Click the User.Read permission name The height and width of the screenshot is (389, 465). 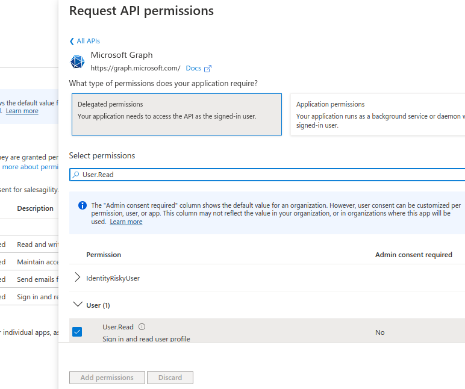pyautogui.click(x=118, y=327)
